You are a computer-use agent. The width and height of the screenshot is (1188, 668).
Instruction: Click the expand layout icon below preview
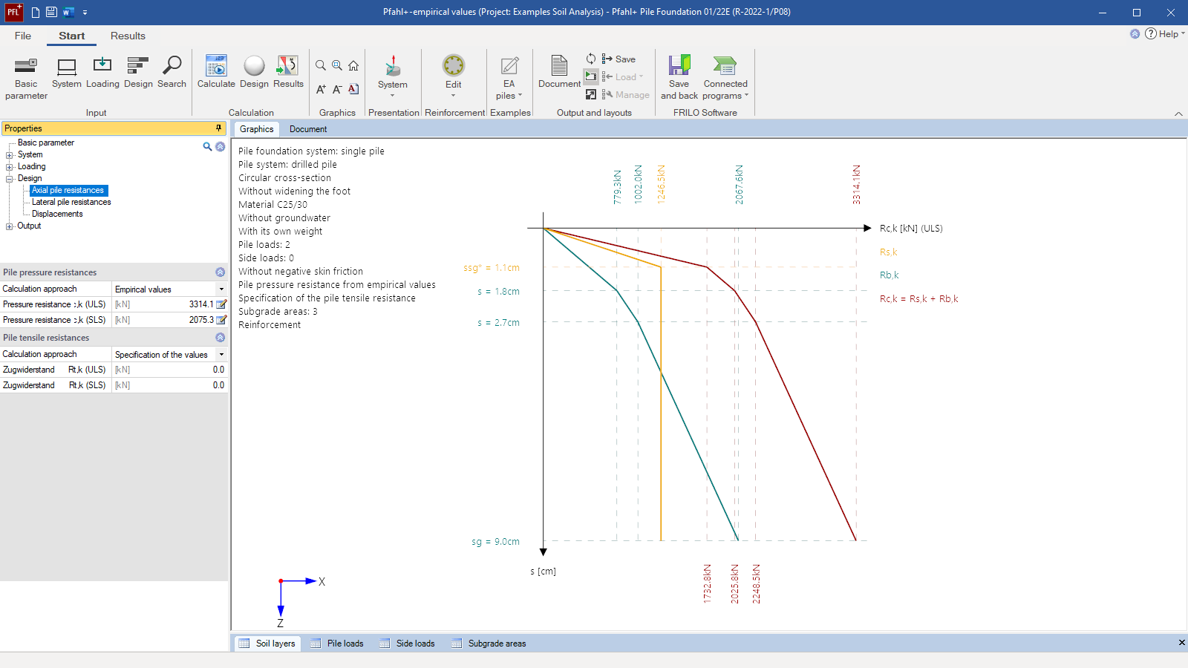591,94
